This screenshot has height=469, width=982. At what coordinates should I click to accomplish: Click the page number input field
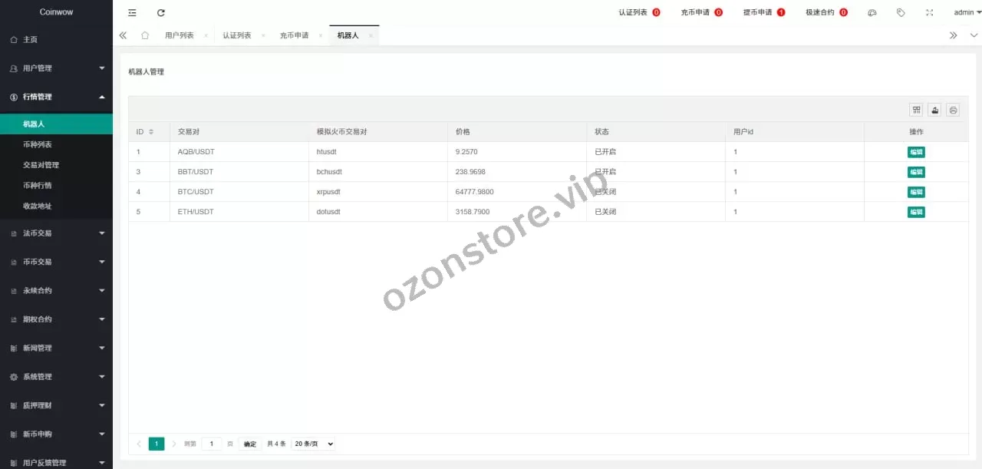pos(212,444)
